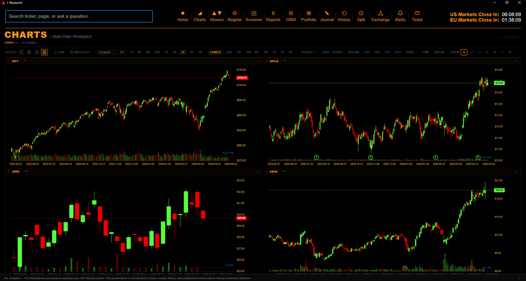Open the VIEW menu
526x281 pixels.
326,52
